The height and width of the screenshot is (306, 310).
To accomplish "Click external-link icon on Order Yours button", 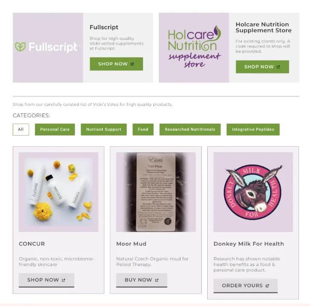I will tap(267, 286).
